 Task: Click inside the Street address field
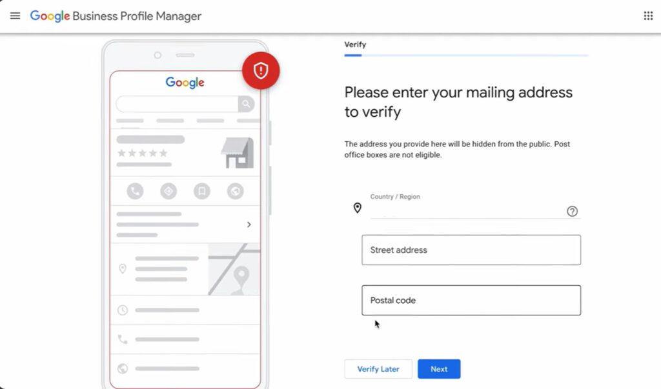(471, 250)
